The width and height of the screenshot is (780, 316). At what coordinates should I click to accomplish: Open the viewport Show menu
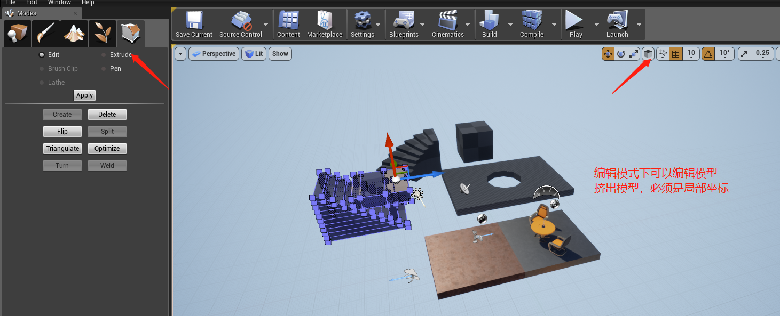[280, 54]
